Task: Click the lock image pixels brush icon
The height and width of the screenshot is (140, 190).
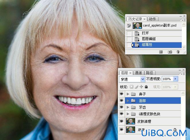Action: 137,87
